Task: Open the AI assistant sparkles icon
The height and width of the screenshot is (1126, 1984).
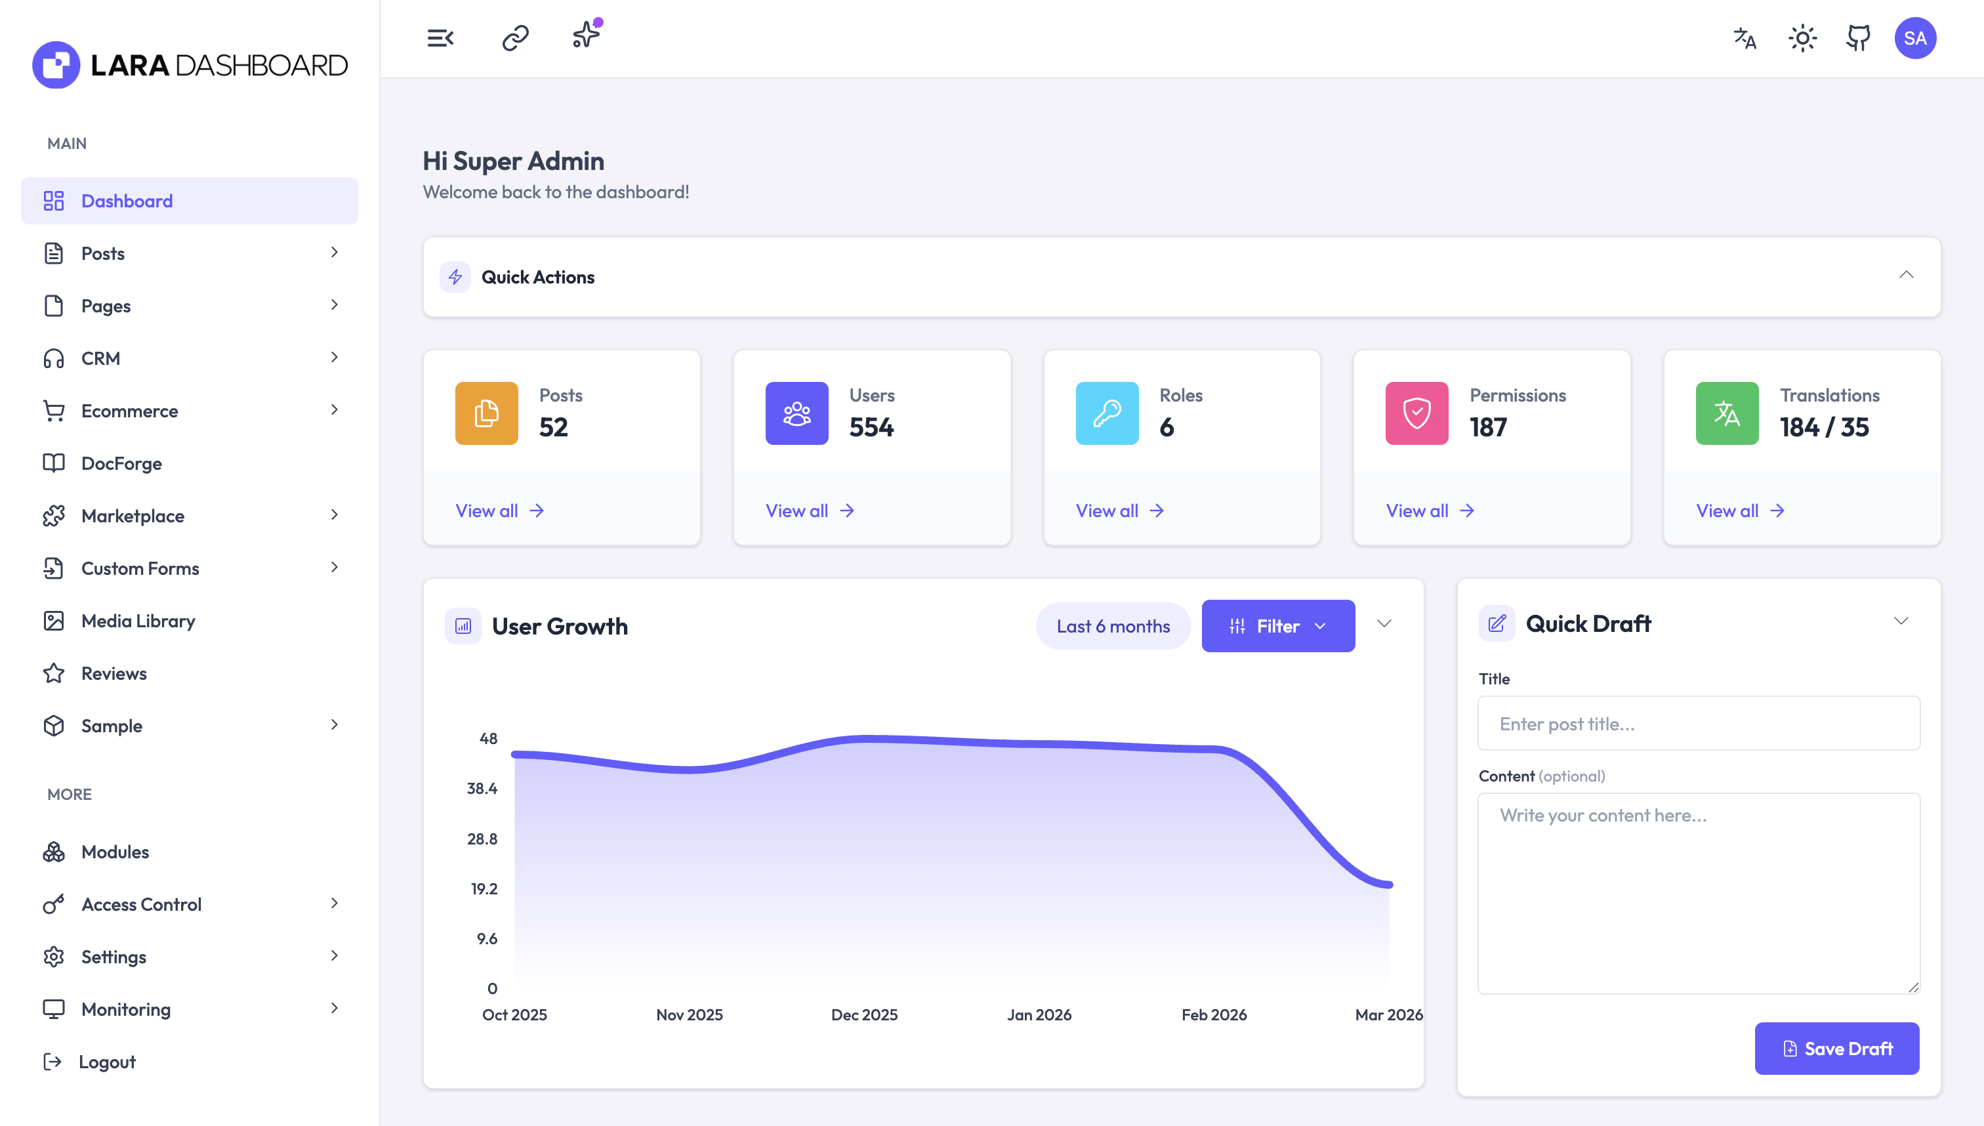Action: 585,36
